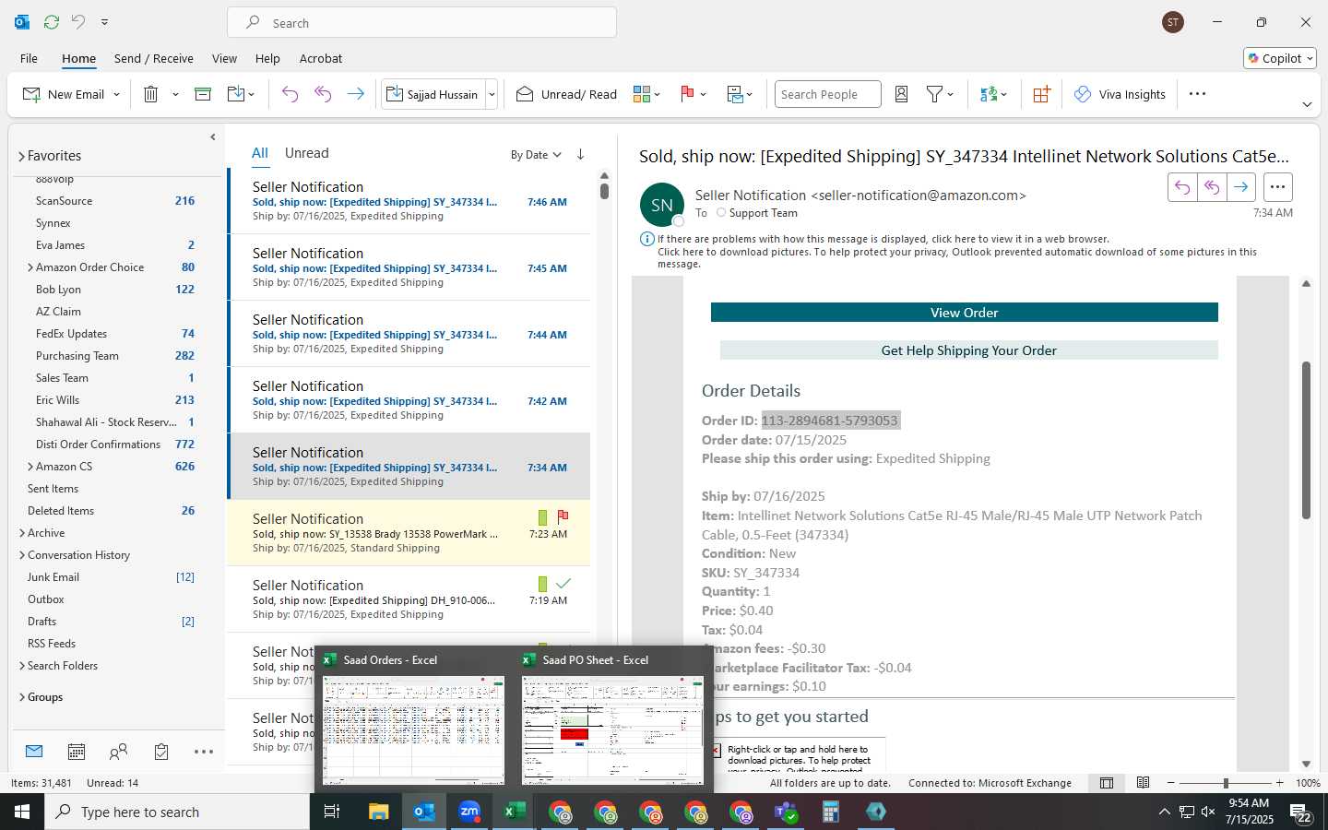Expand Amazon CS folder

[x=30, y=467]
